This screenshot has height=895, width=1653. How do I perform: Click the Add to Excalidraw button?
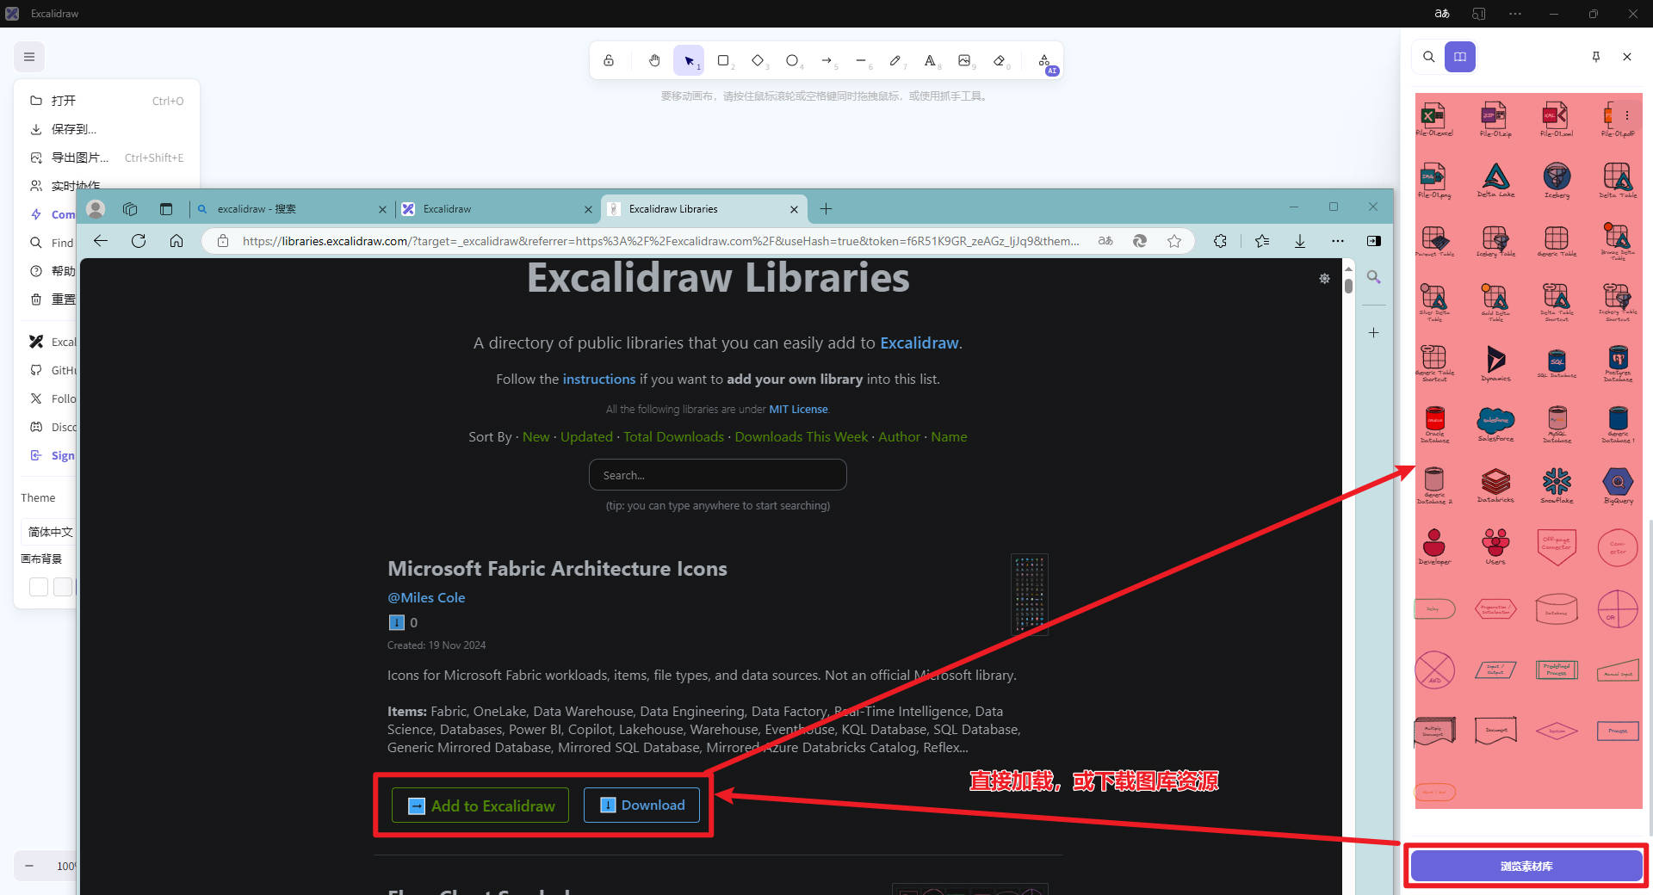480,805
